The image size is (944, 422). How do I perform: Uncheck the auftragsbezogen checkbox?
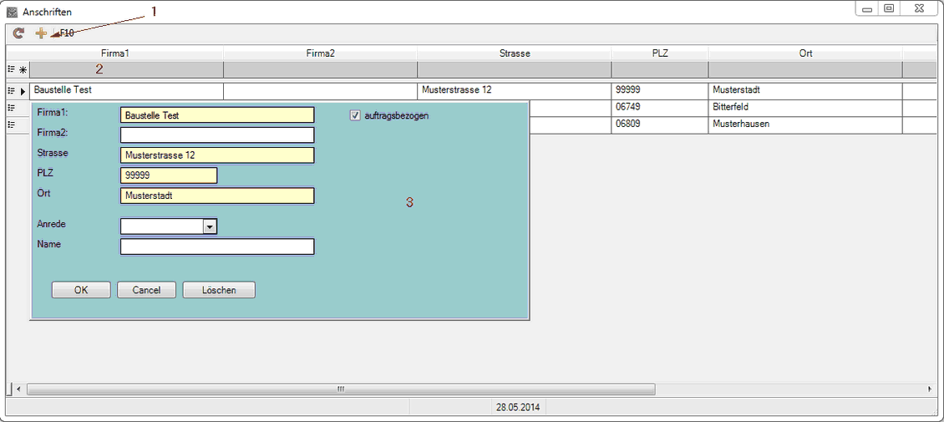click(355, 115)
